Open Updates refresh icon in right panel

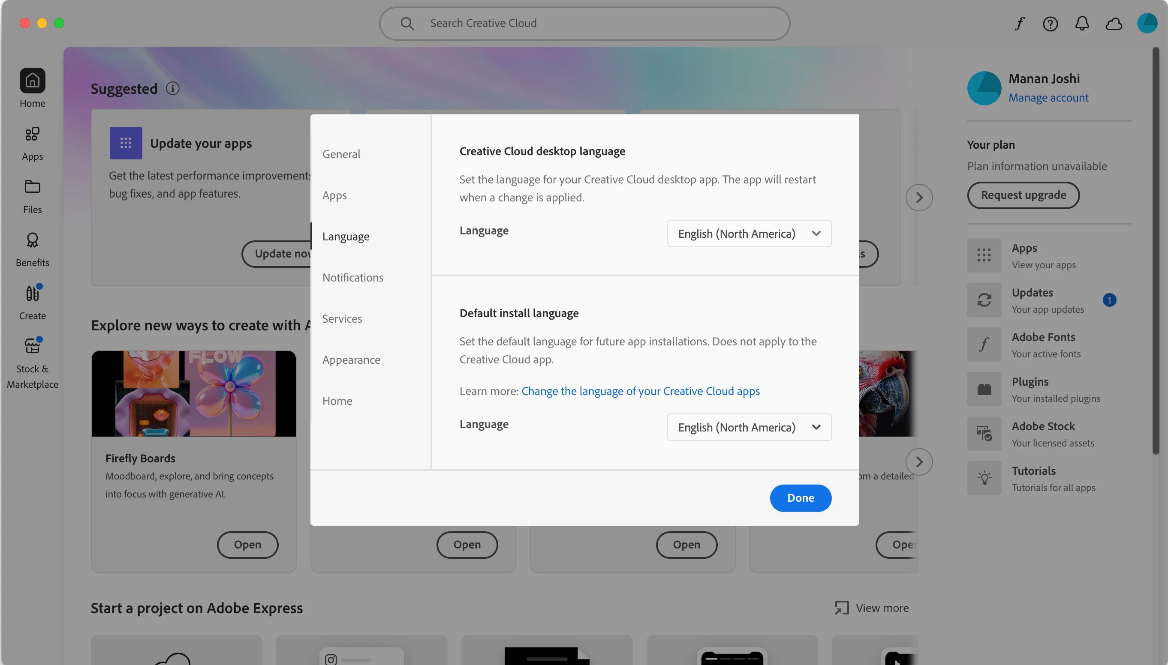coord(984,300)
